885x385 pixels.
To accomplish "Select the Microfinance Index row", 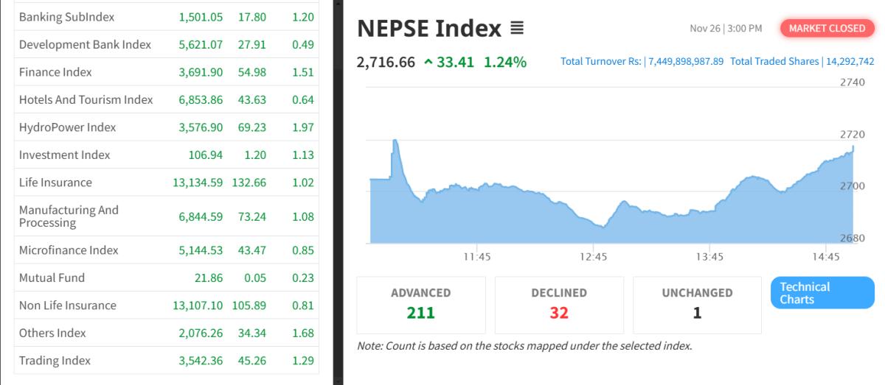I will [x=69, y=250].
